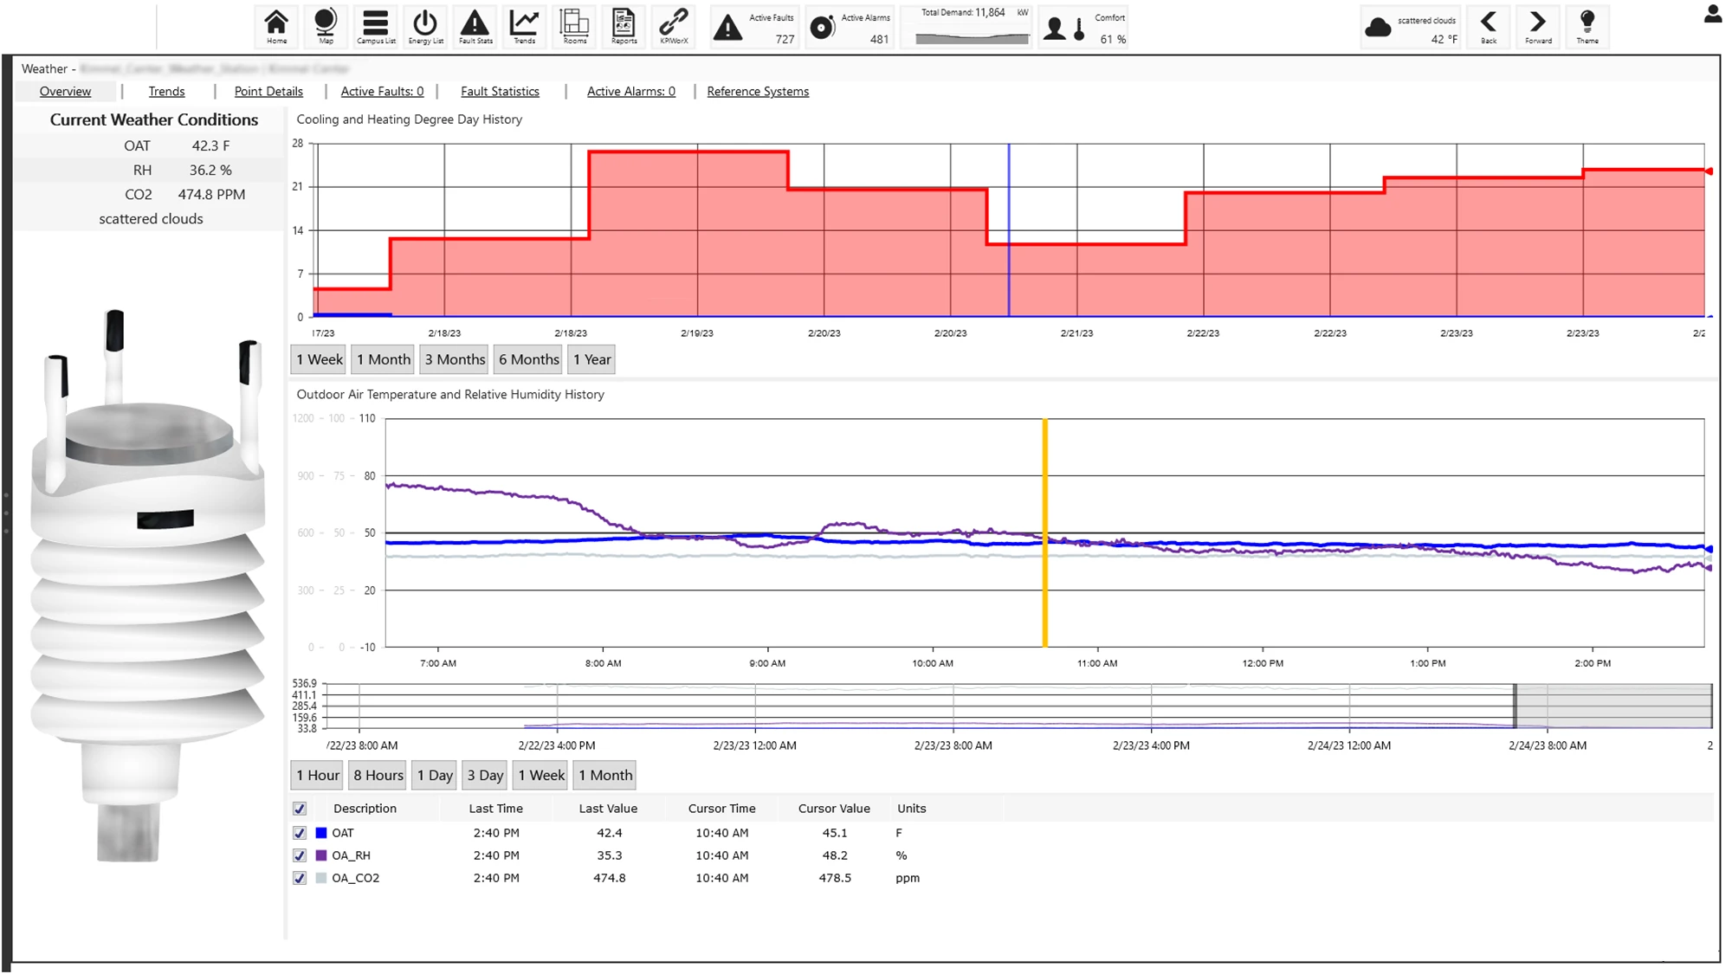Open the Campus List icon

tap(376, 26)
